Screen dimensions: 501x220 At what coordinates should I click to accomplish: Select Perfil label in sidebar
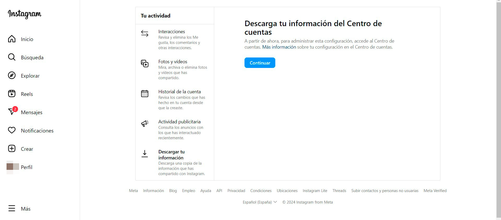click(27, 167)
